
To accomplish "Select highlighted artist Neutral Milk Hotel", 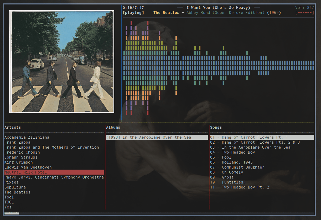I will point(54,172).
